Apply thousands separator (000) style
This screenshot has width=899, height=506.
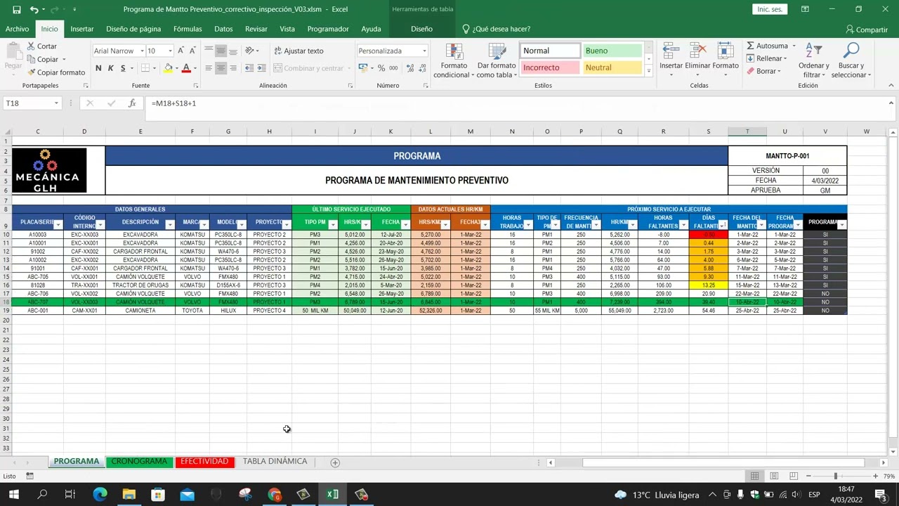tap(393, 68)
